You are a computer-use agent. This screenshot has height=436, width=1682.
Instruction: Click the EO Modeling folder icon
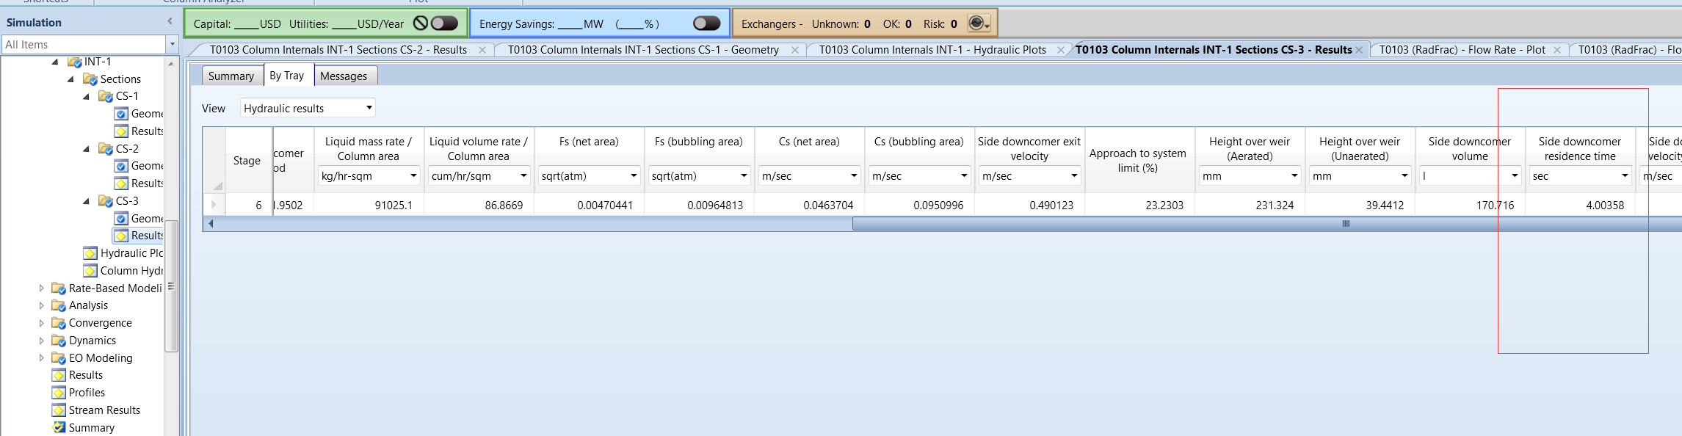click(x=59, y=358)
